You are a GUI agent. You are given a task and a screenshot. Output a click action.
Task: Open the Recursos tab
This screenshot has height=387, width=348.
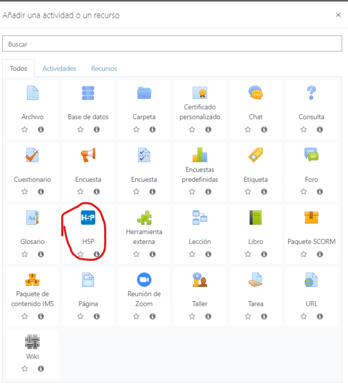[104, 69]
